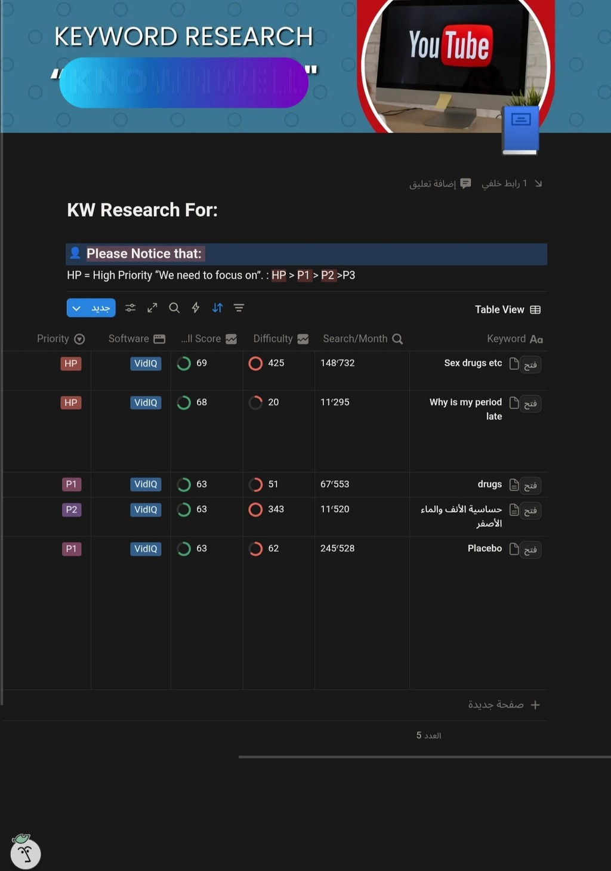The height and width of the screenshot is (871, 611).
Task: Click the YouTube monitor cover image
Action: (x=456, y=66)
